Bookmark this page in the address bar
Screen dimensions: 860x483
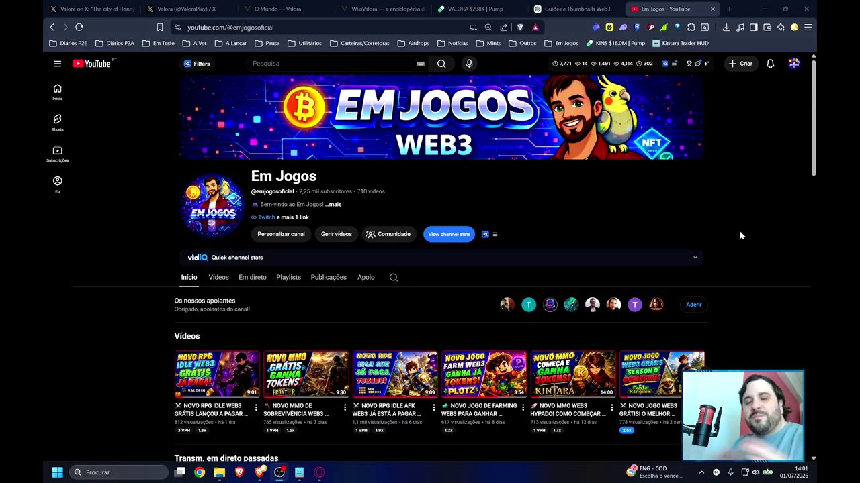(x=160, y=28)
